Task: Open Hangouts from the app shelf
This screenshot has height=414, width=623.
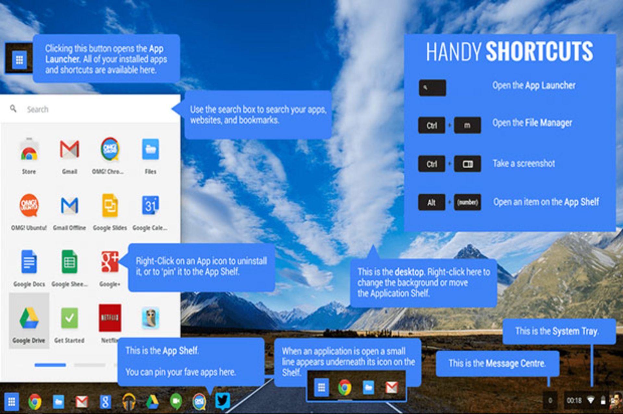Action: [176, 402]
